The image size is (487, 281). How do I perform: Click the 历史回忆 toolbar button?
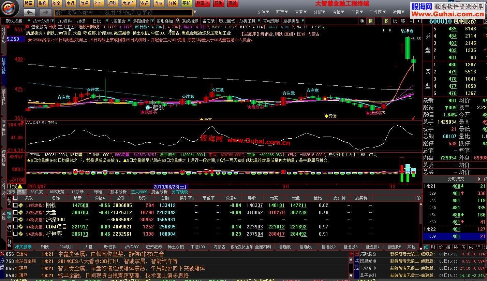(x=227, y=21)
